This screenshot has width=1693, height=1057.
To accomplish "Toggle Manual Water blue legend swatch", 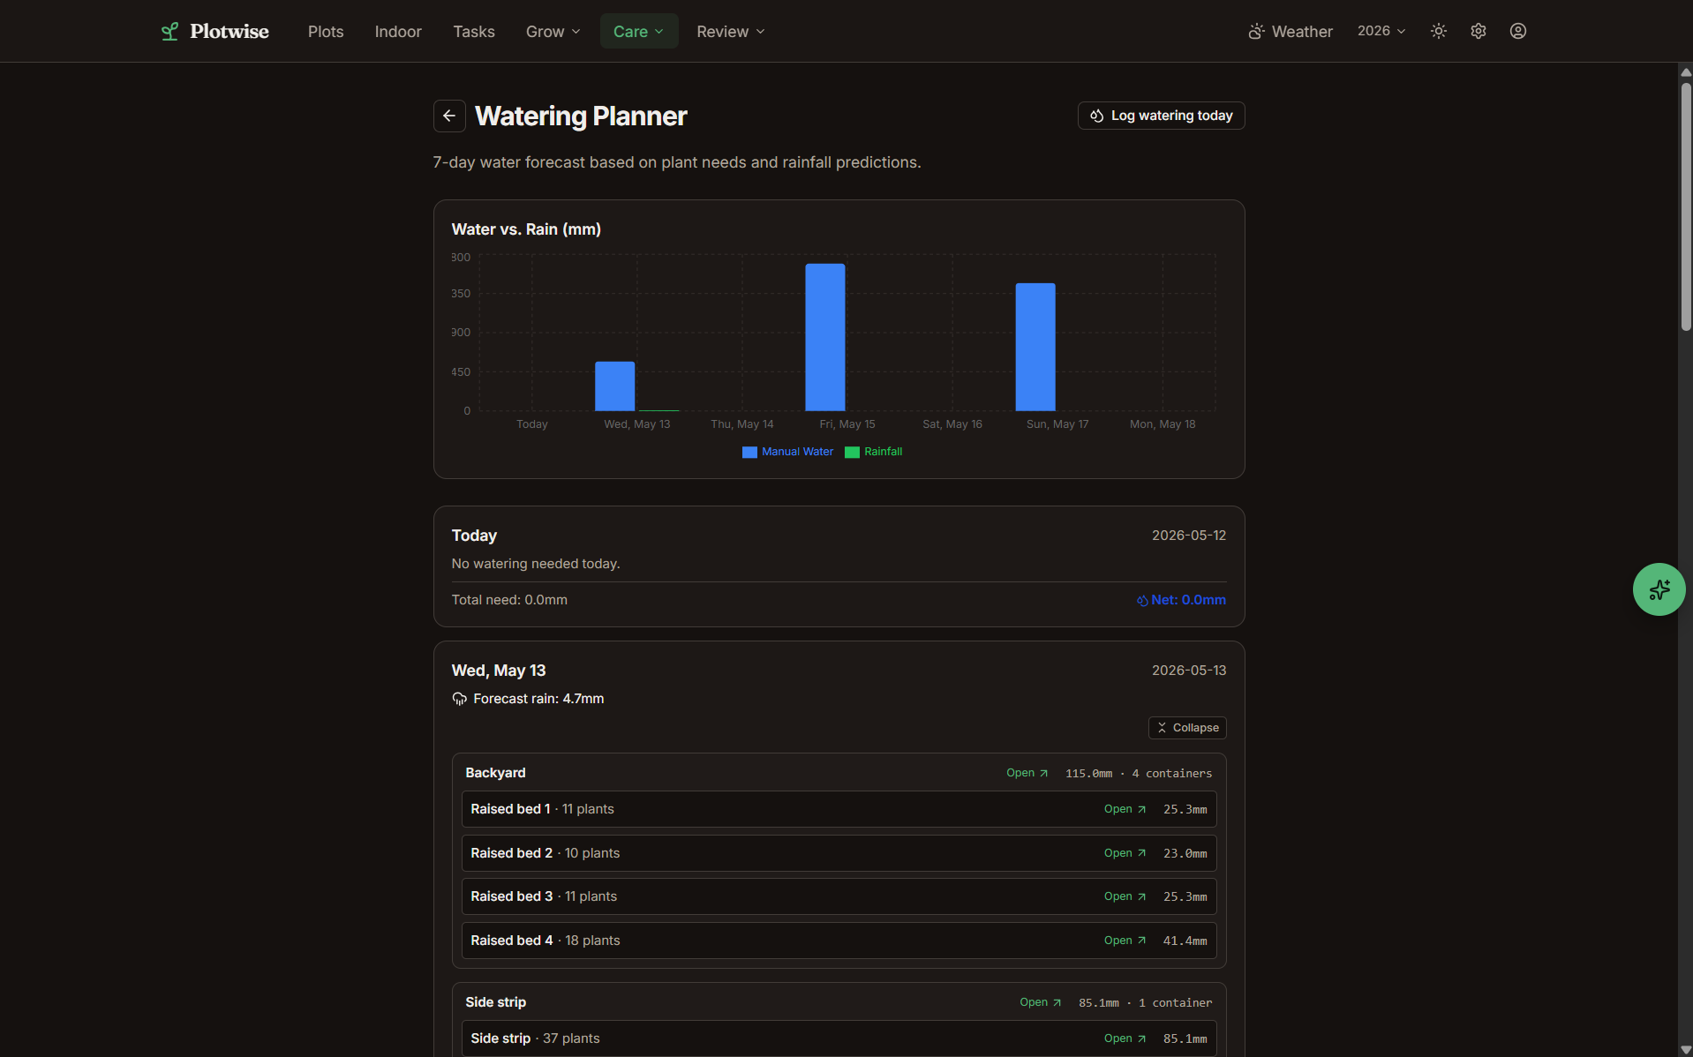I will coord(749,452).
